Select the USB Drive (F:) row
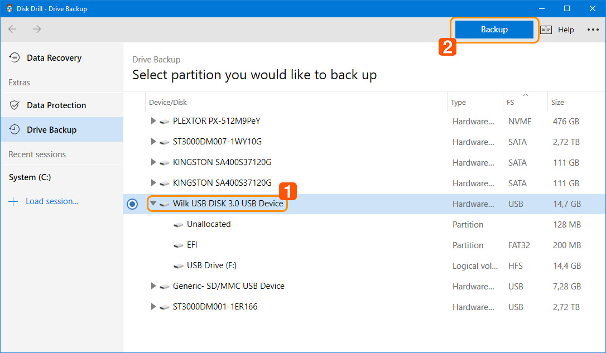The width and height of the screenshot is (606, 353). pyautogui.click(x=364, y=265)
